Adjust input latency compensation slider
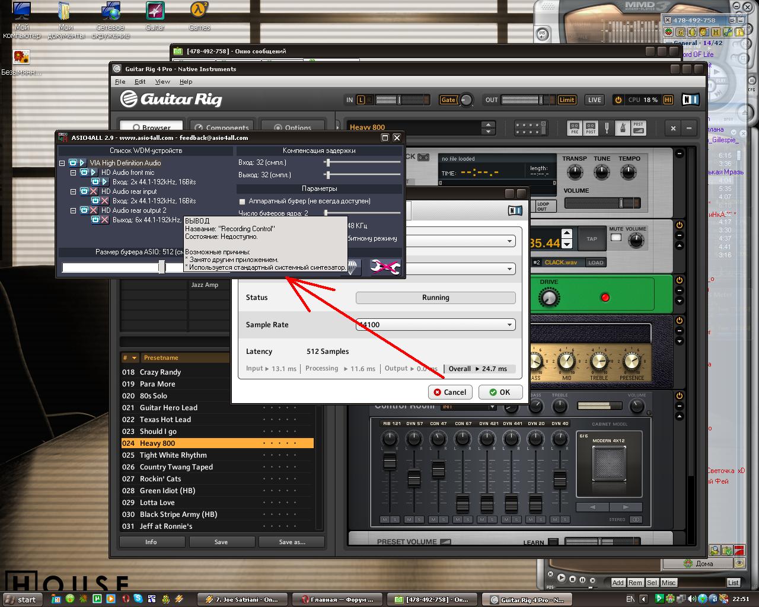This screenshot has width=759, height=607. [x=327, y=162]
